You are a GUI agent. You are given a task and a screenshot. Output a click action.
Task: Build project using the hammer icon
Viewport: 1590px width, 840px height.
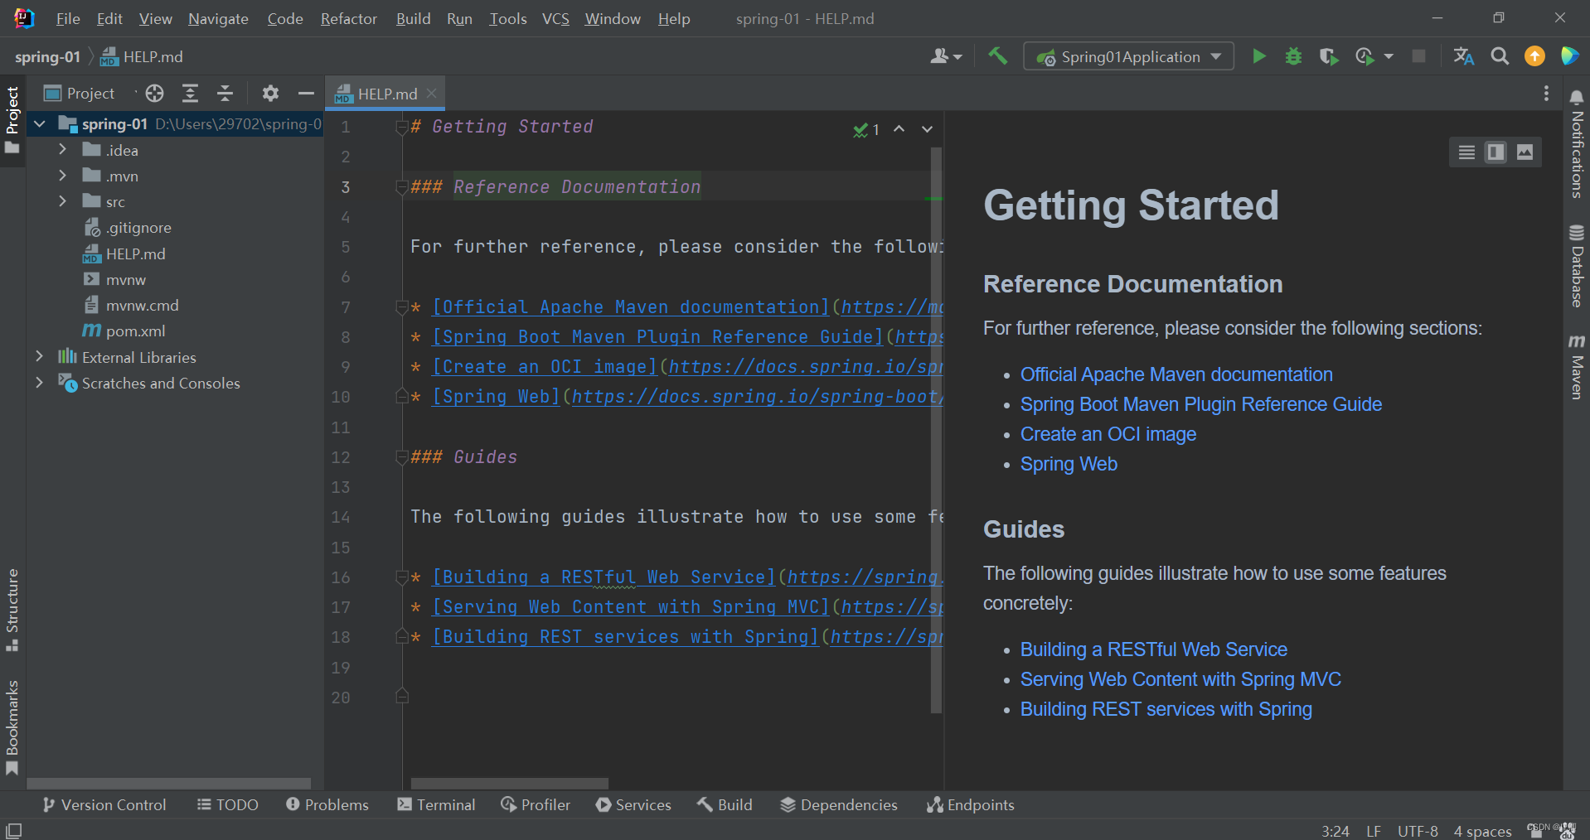point(997,56)
